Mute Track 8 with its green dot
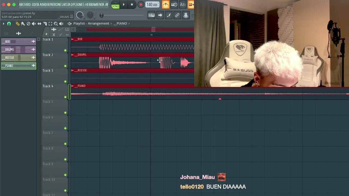The height and width of the screenshot is (196, 349). (x=65, y=159)
